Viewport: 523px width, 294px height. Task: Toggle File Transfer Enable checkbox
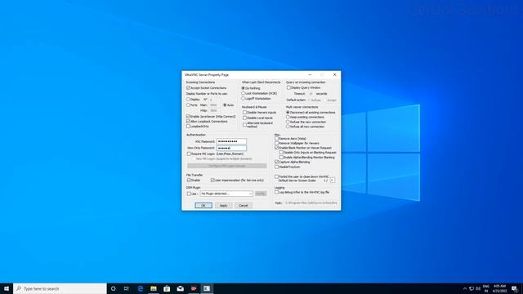[x=189, y=180]
